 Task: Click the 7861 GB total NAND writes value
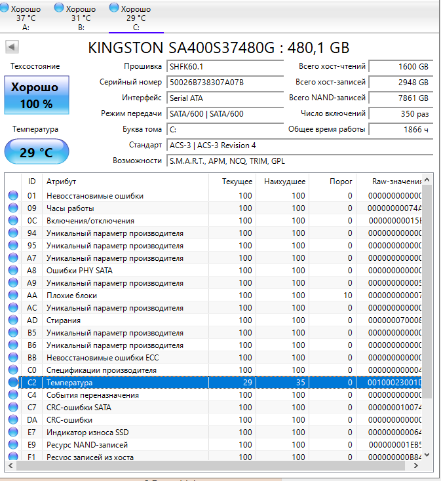point(400,98)
